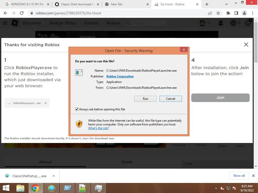
Task: Open the tab search dropdown arrow
Action: point(227,4)
